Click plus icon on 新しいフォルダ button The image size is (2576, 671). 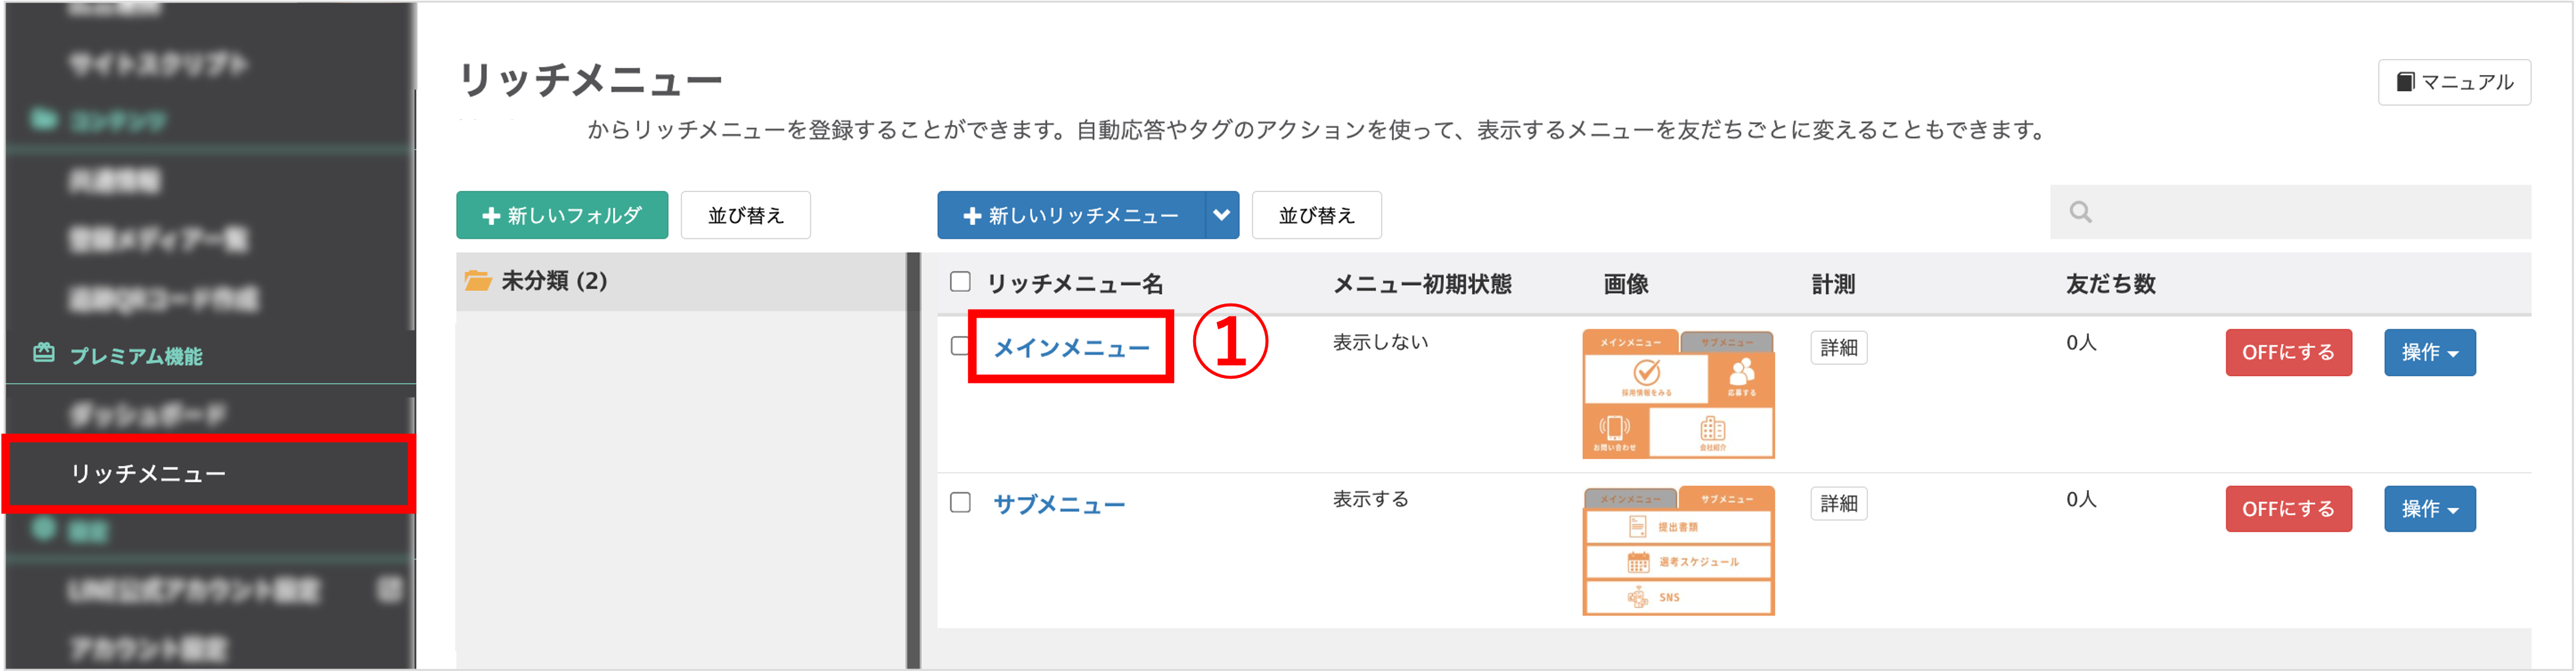(491, 216)
